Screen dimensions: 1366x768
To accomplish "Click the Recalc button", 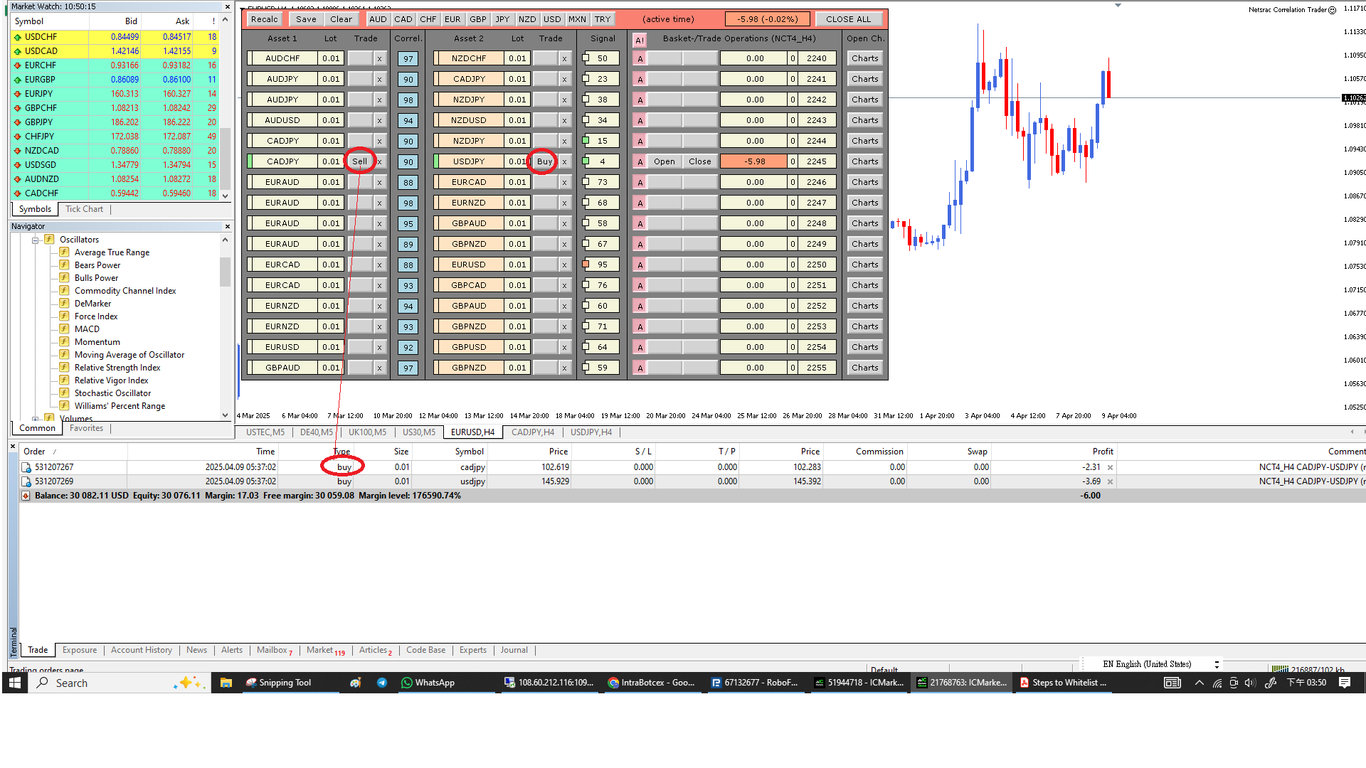I will click(x=264, y=19).
